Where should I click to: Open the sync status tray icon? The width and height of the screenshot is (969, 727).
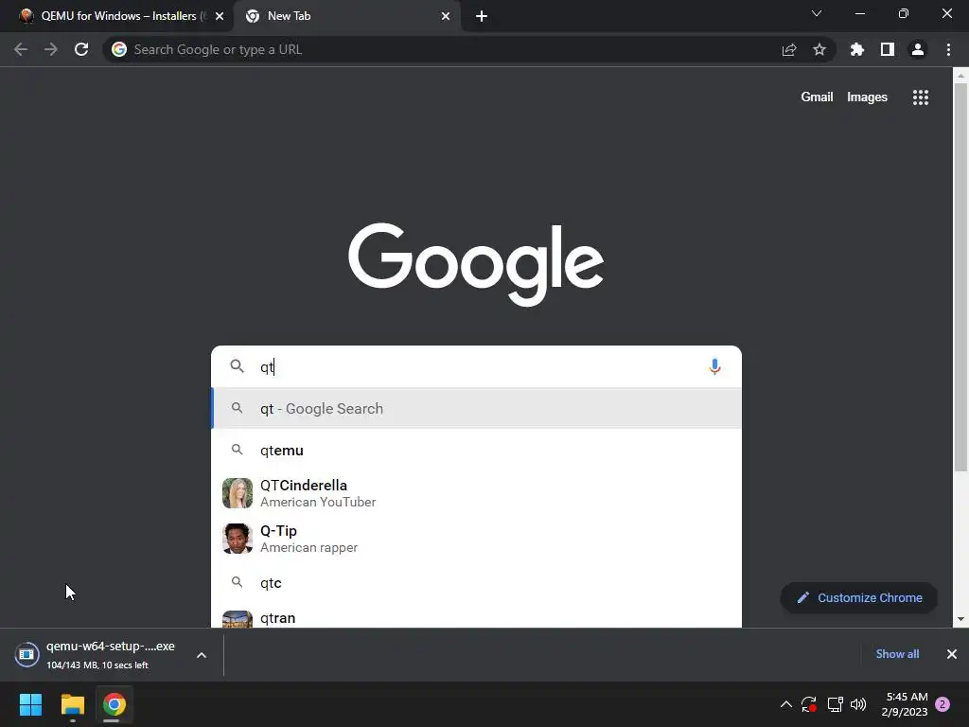[x=809, y=704]
